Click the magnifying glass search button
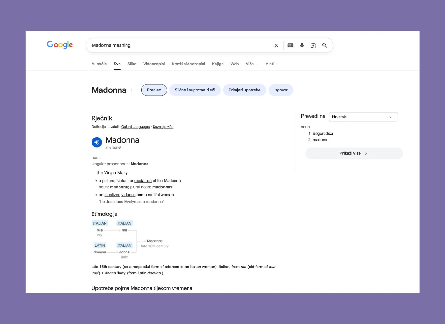Image resolution: width=445 pixels, height=324 pixels. pos(325,45)
